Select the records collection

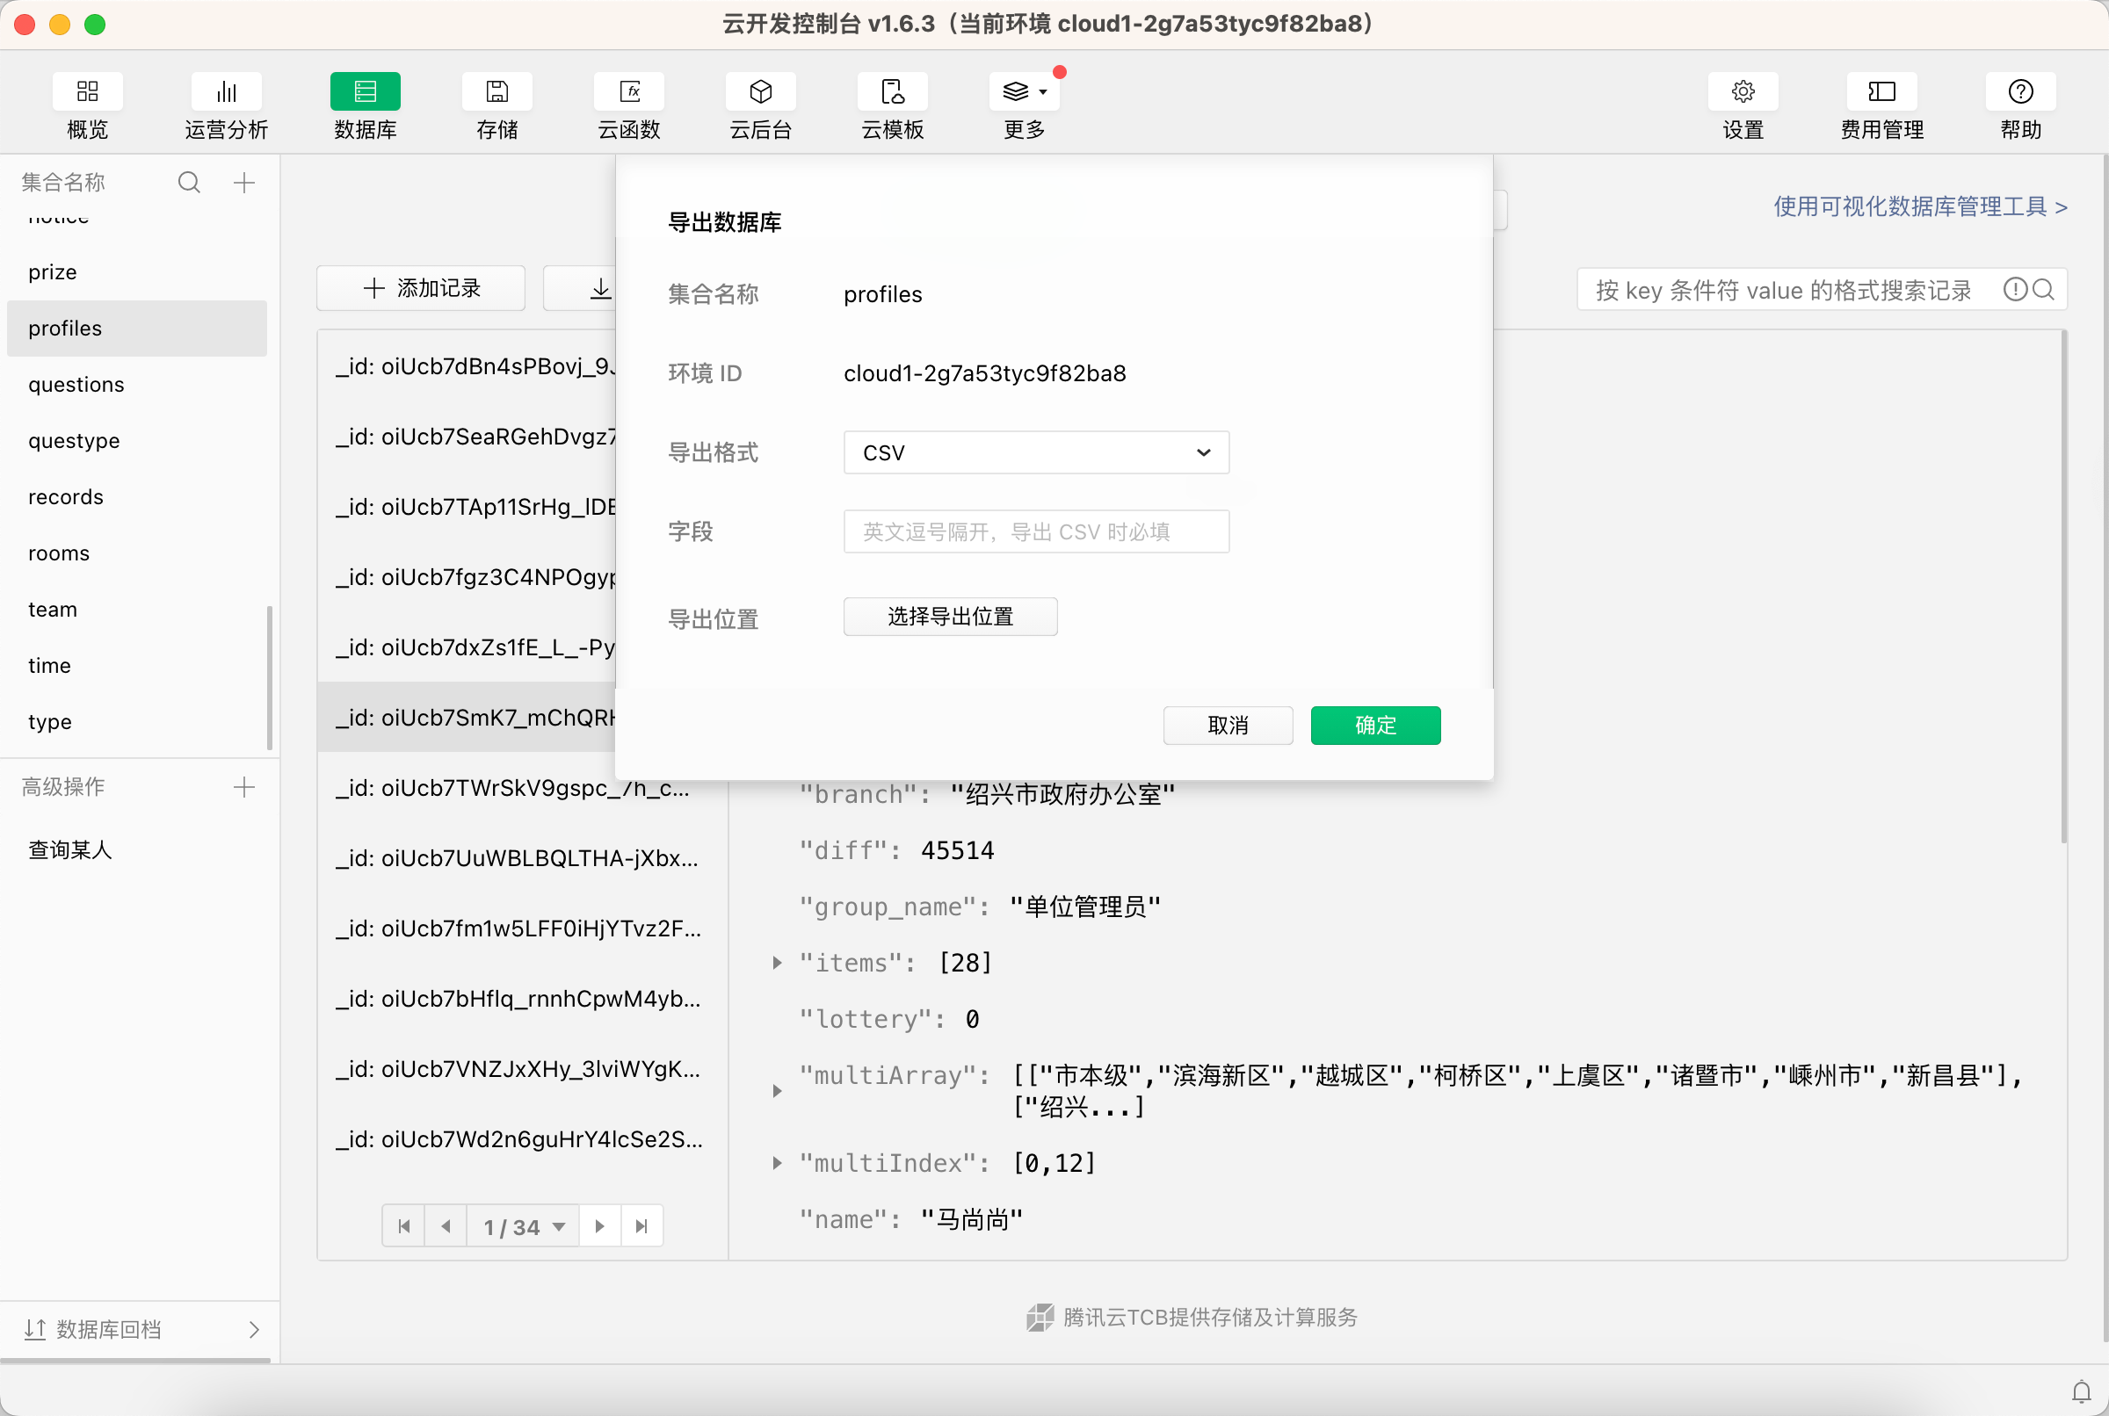click(x=65, y=496)
